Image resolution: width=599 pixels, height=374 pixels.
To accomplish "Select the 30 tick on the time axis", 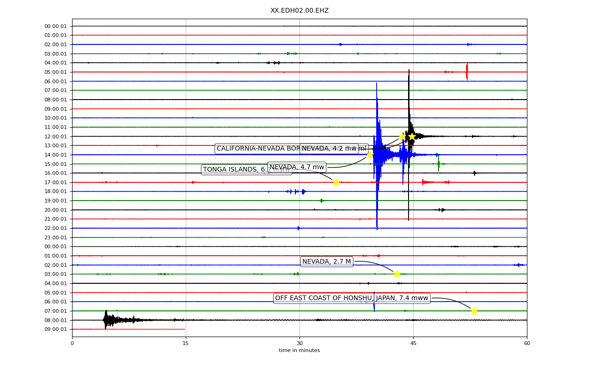I will click(299, 344).
